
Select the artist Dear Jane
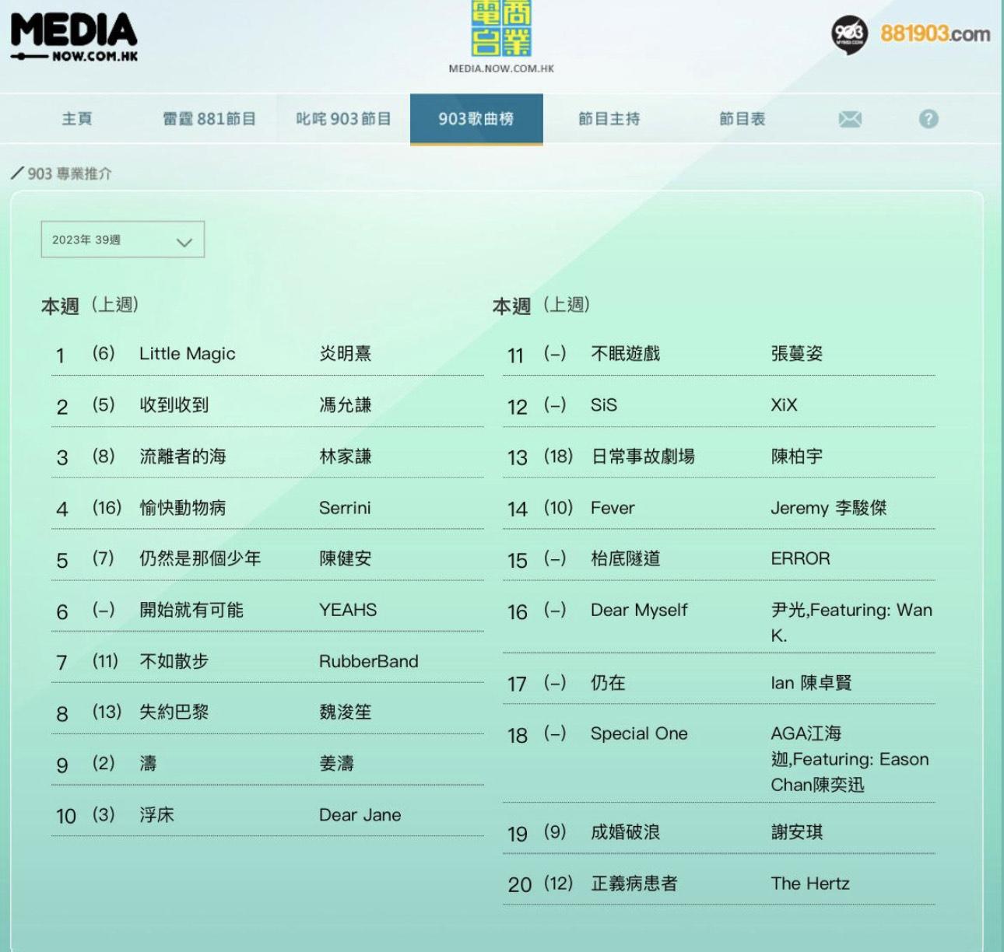360,815
